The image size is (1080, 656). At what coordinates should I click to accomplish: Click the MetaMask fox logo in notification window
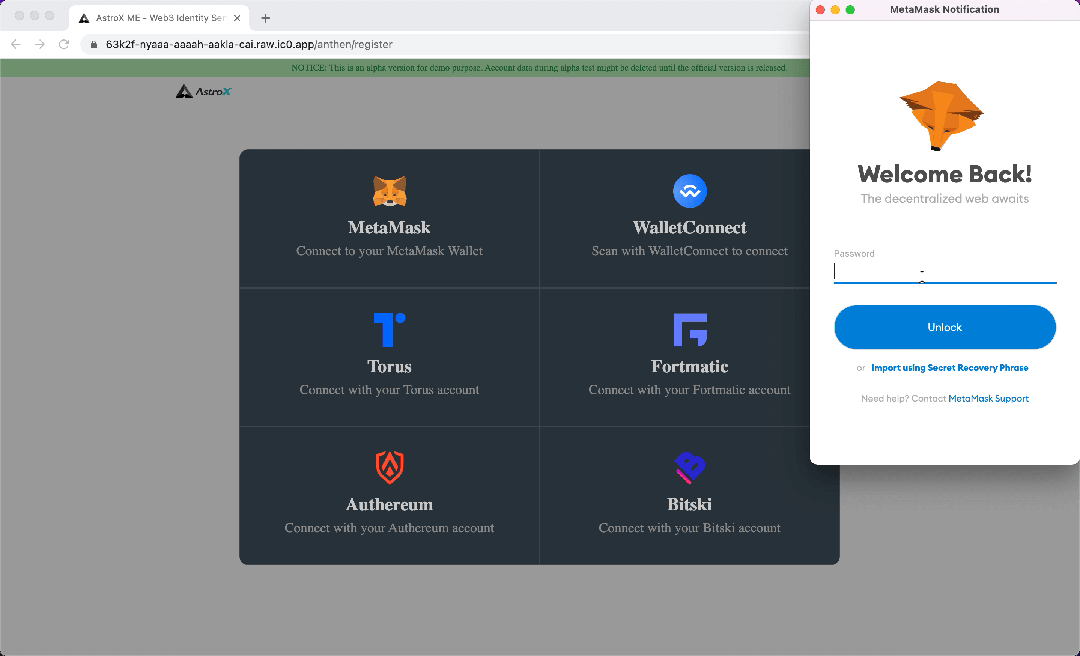[x=942, y=116]
